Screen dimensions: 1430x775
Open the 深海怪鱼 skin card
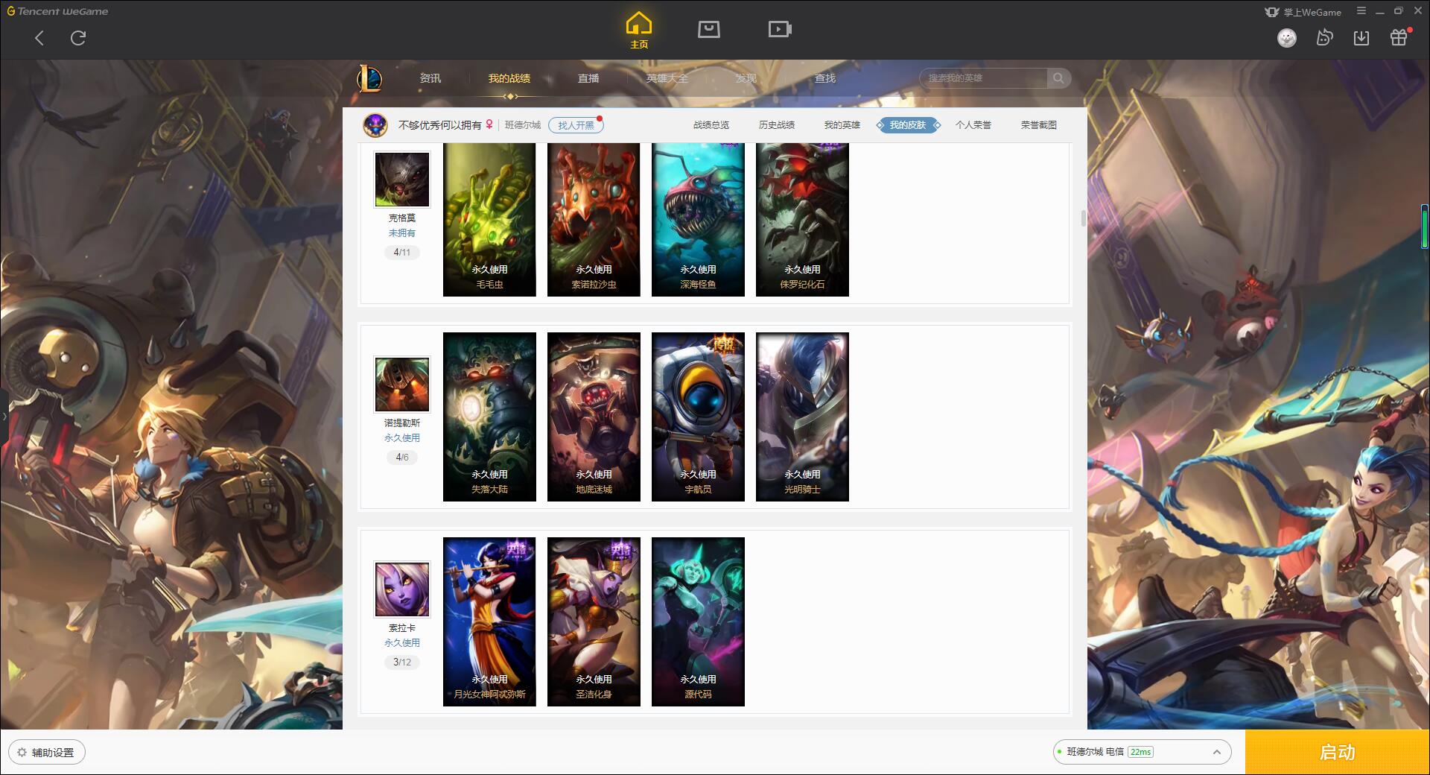[x=698, y=220]
